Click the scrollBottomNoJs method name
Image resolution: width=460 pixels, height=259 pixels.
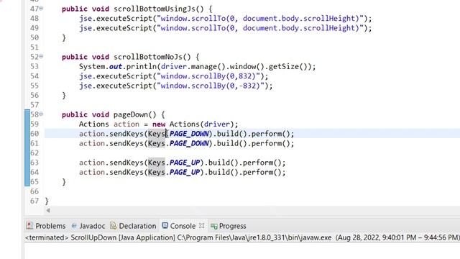pyautogui.click(x=148, y=57)
